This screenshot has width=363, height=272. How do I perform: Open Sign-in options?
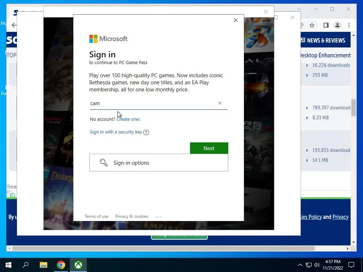tap(158, 163)
